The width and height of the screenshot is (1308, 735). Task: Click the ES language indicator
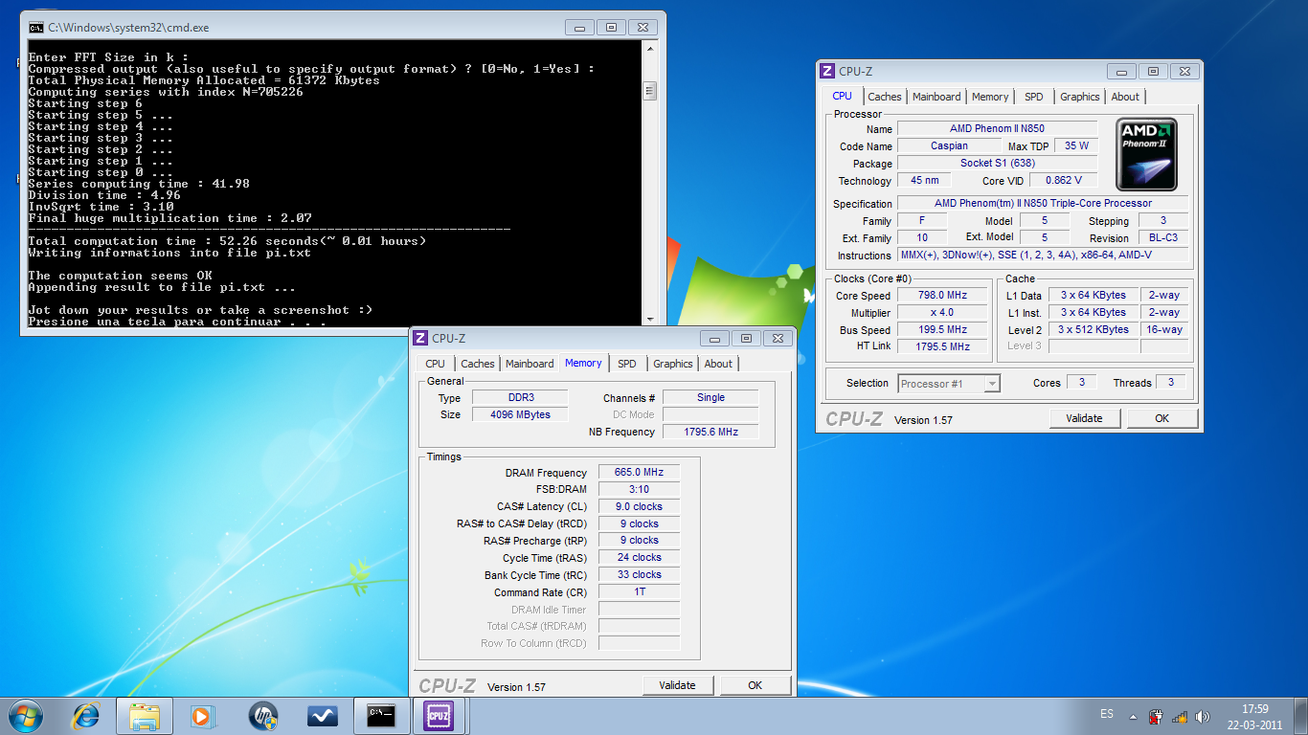(x=1107, y=715)
